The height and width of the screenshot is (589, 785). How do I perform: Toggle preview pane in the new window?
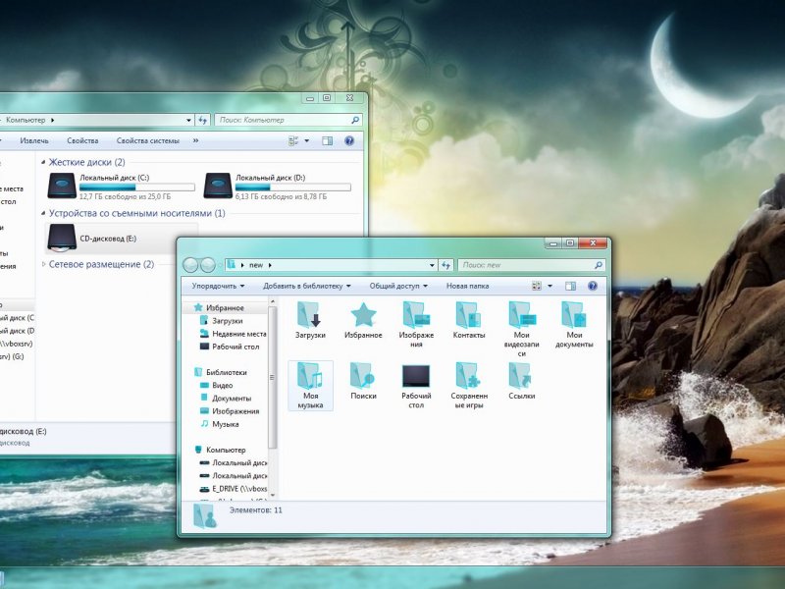(570, 286)
